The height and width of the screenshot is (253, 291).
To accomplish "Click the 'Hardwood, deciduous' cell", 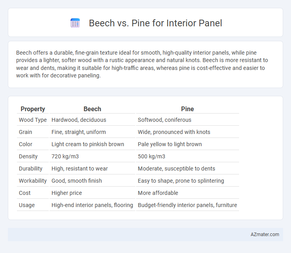I will (x=92, y=120).
